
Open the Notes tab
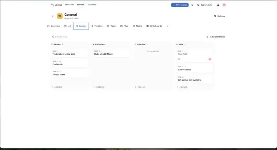tap(137, 26)
